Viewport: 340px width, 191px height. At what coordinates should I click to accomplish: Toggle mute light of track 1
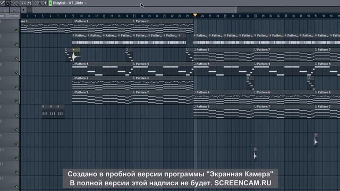16,30
